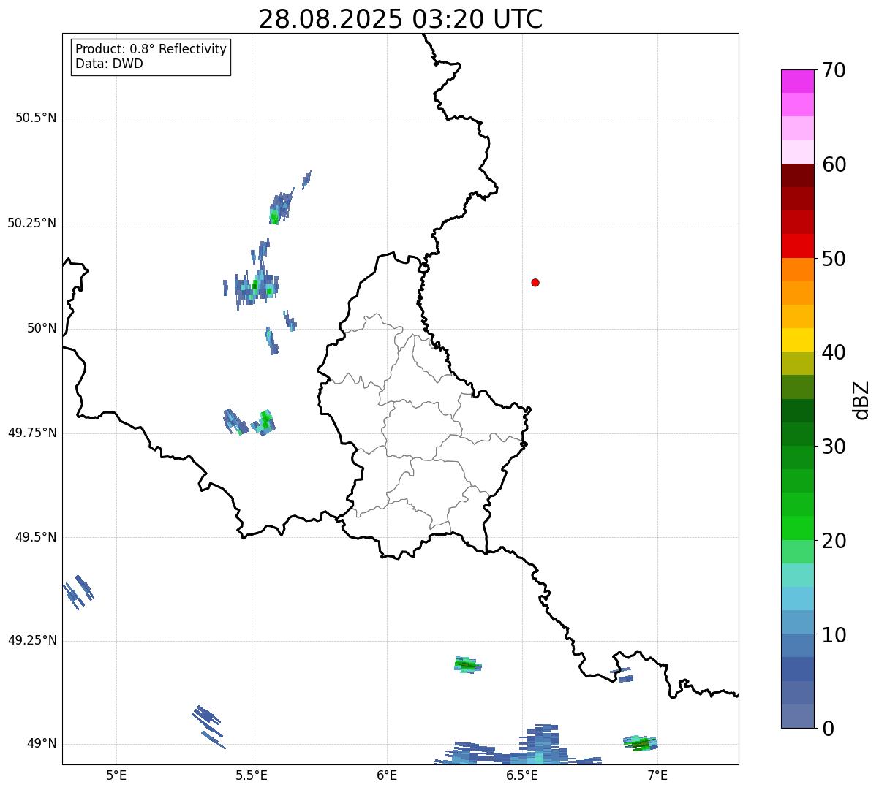Select the dark maroon band below 60
Viewport: 879px width, 790px height.
pyautogui.click(x=797, y=175)
